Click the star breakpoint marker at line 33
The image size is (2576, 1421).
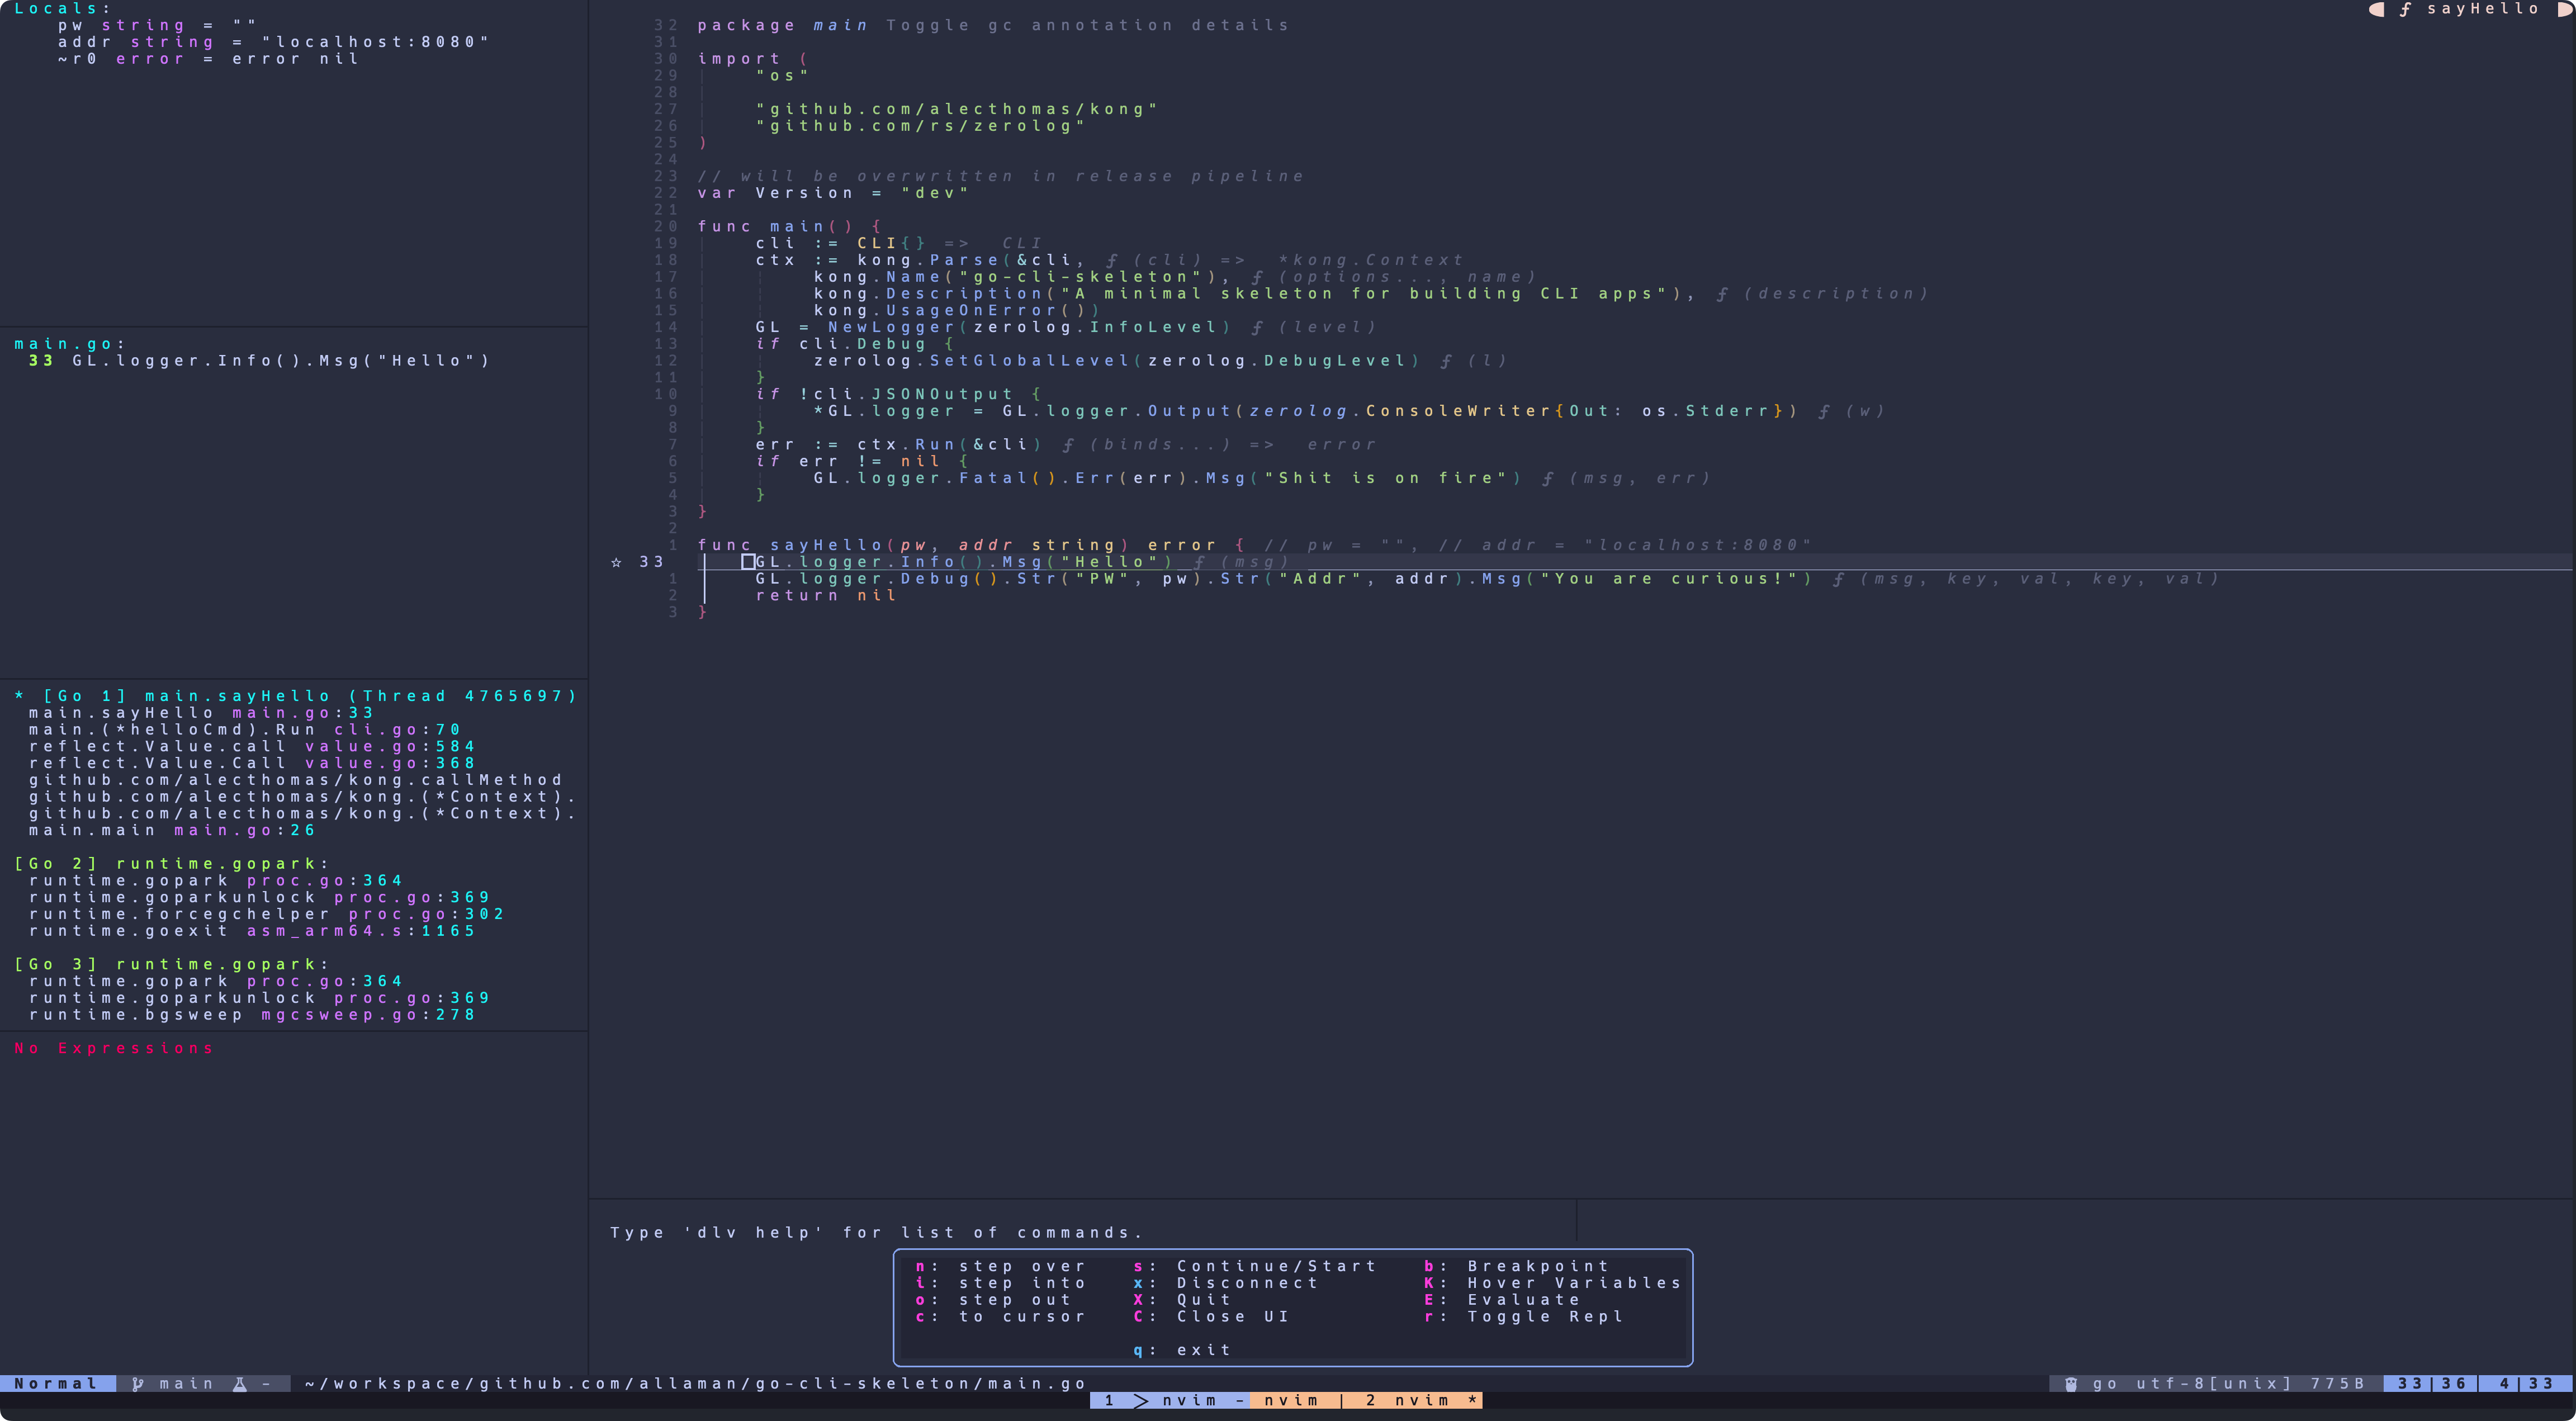[616, 562]
